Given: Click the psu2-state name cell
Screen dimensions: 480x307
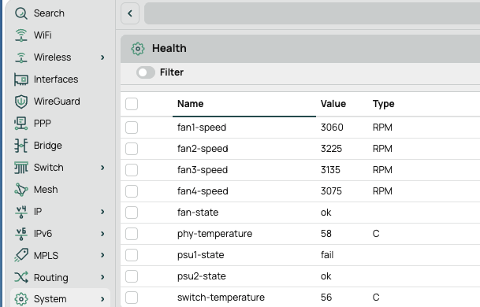Looking at the screenshot, I should point(202,276).
